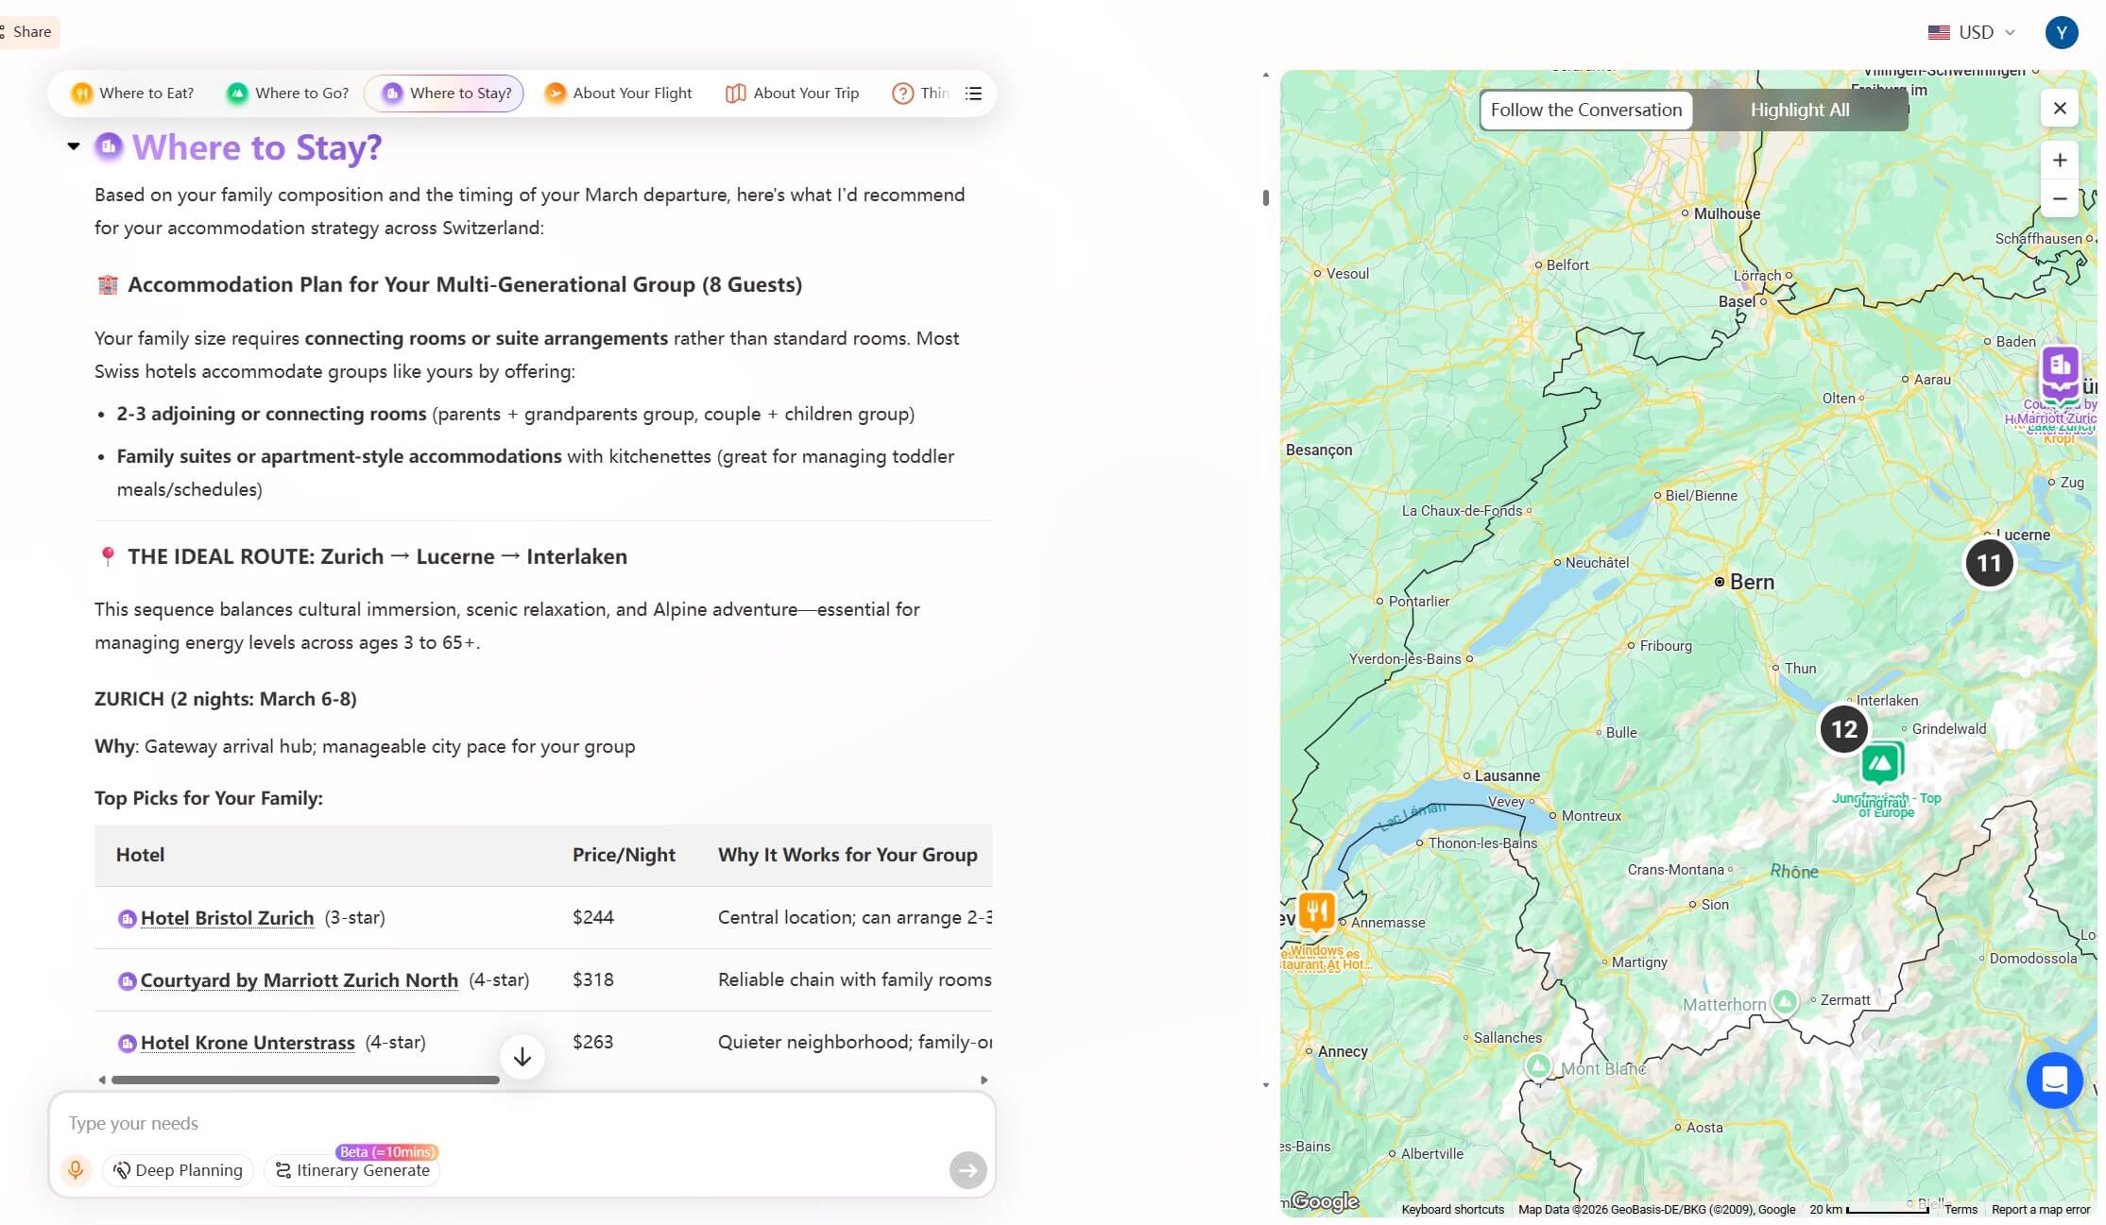Viewport: 2106px width, 1225px height.
Task: Expand map cluster marker 11 near Lucerne
Action: pyautogui.click(x=1989, y=563)
